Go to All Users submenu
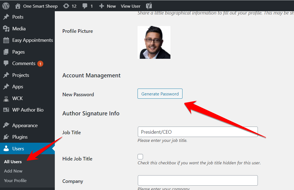 [x=13, y=162]
